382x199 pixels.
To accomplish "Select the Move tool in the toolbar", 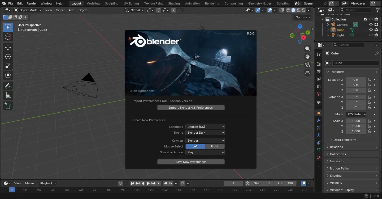I will [x=8, y=47].
